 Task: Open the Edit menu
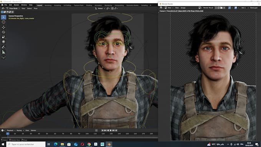(10, 5)
